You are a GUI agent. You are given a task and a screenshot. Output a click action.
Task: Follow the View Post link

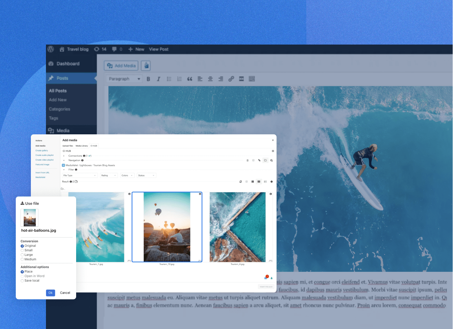click(x=158, y=49)
